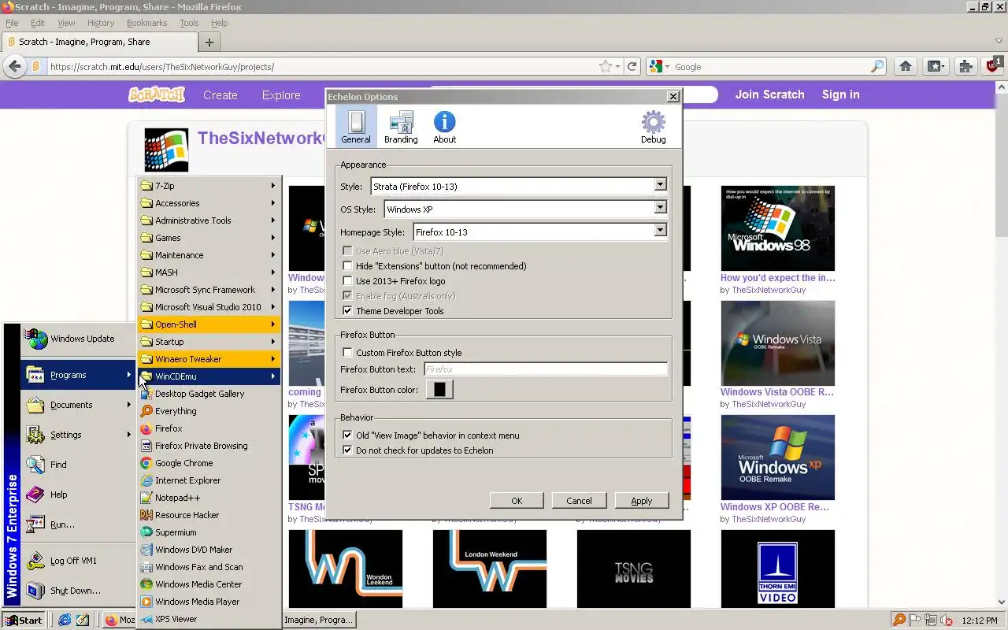Launch Resource Hacker from Programs menu
The height and width of the screenshot is (630, 1008).
pyautogui.click(x=209, y=515)
